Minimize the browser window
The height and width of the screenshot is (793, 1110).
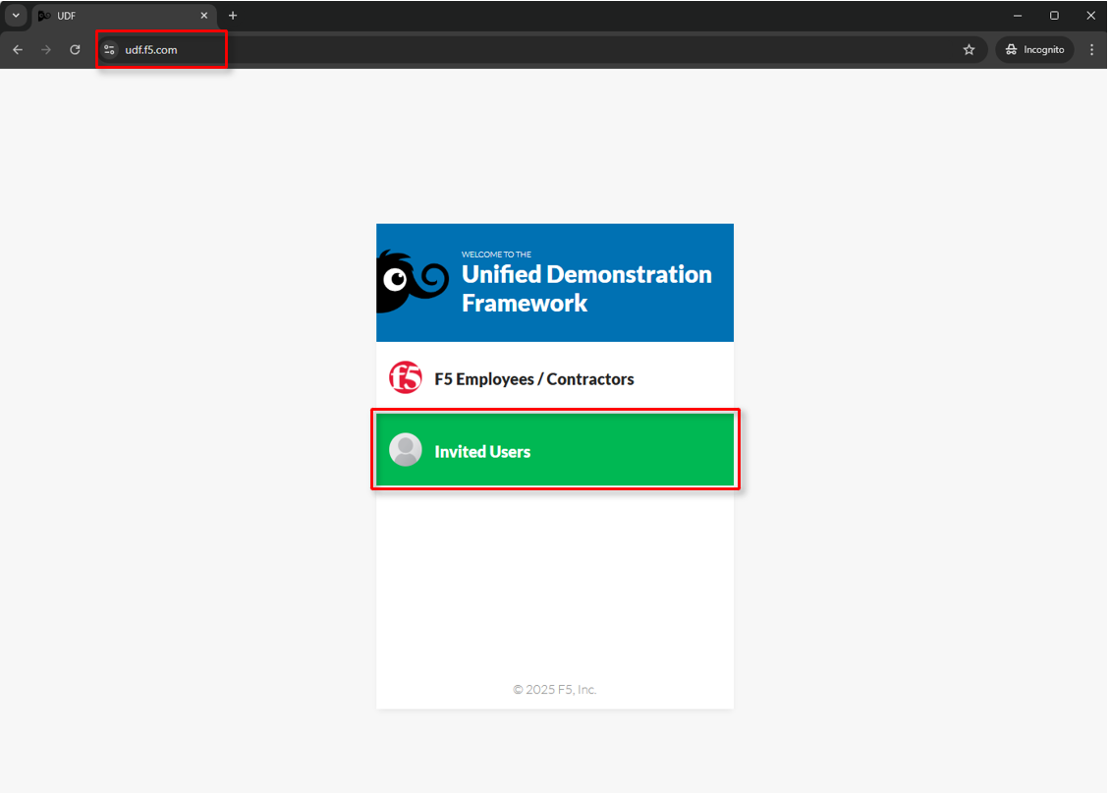(x=1018, y=16)
